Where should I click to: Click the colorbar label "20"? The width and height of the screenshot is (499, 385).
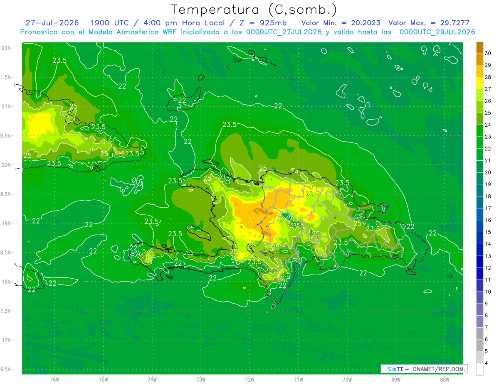(488, 172)
